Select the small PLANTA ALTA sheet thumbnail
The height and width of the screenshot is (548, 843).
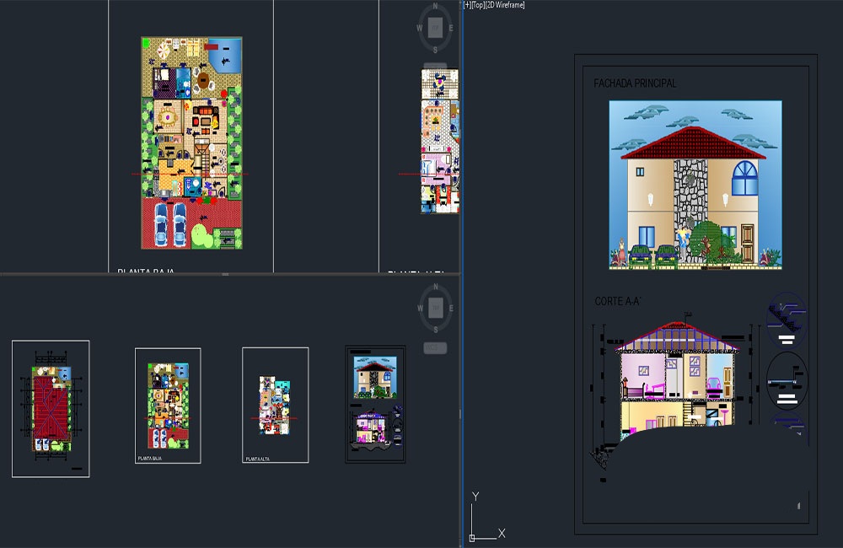click(x=276, y=405)
